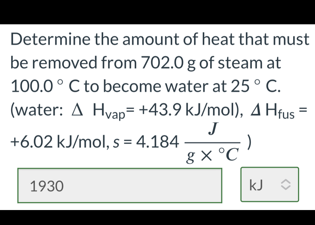Open the units combo box next to the answer
Screen dimensions: 315x225
(270, 185)
